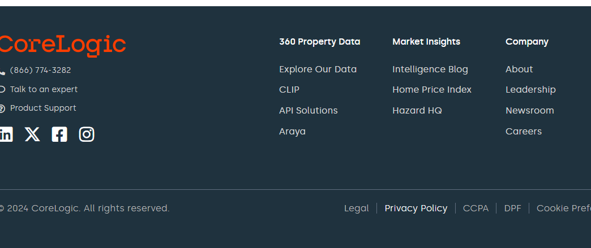The height and width of the screenshot is (248, 591).
Task: Open the Instagram social icon
Action: 87,134
